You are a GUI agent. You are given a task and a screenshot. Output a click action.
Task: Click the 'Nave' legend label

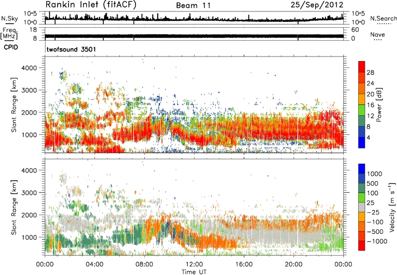click(x=378, y=35)
